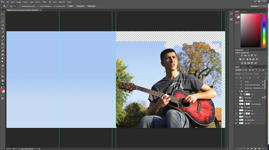Screen dimensions: 269x150
Task: Hide the Ben layer
Action: (x=236, y=114)
